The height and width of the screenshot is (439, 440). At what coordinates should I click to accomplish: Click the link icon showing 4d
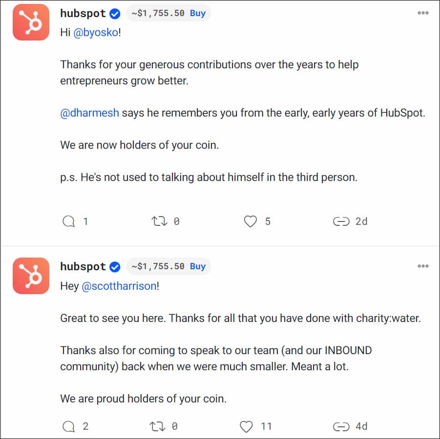pos(341,426)
